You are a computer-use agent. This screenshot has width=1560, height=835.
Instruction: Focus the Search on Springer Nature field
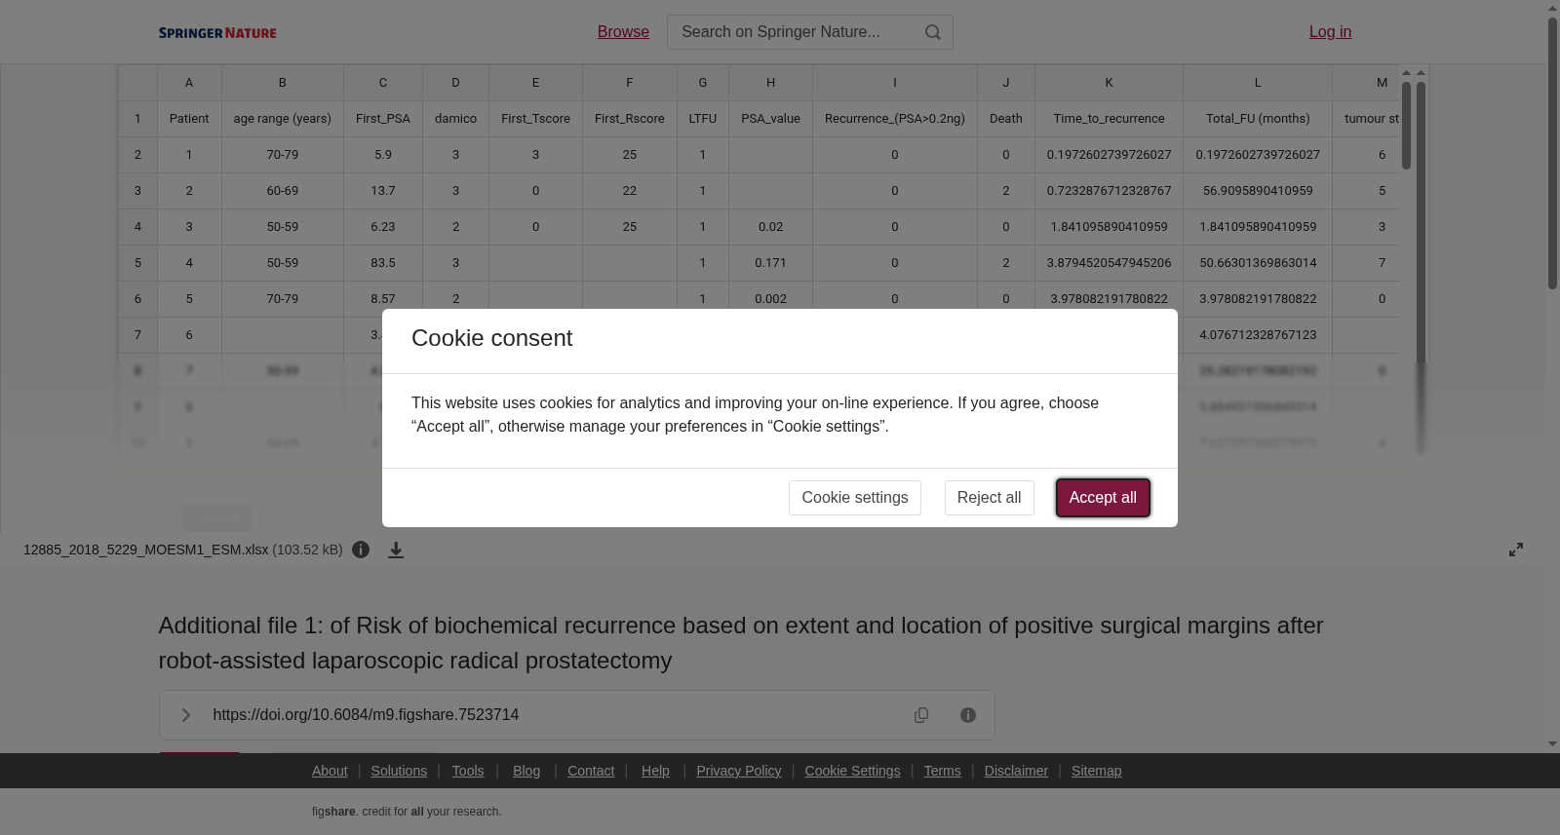795,32
